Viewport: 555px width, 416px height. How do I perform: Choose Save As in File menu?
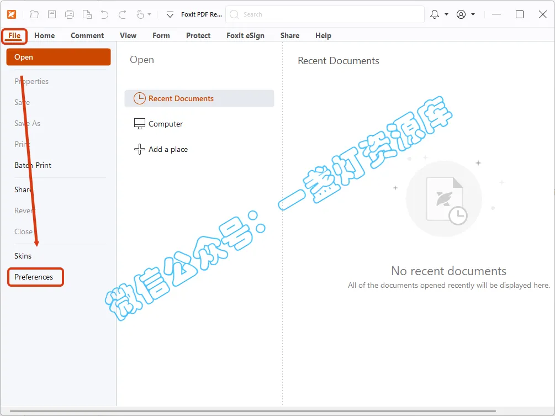click(x=27, y=123)
